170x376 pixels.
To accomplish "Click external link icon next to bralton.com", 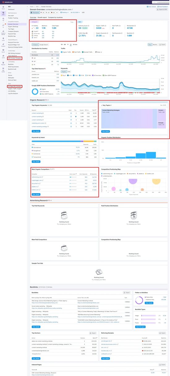I will coord(39,190).
